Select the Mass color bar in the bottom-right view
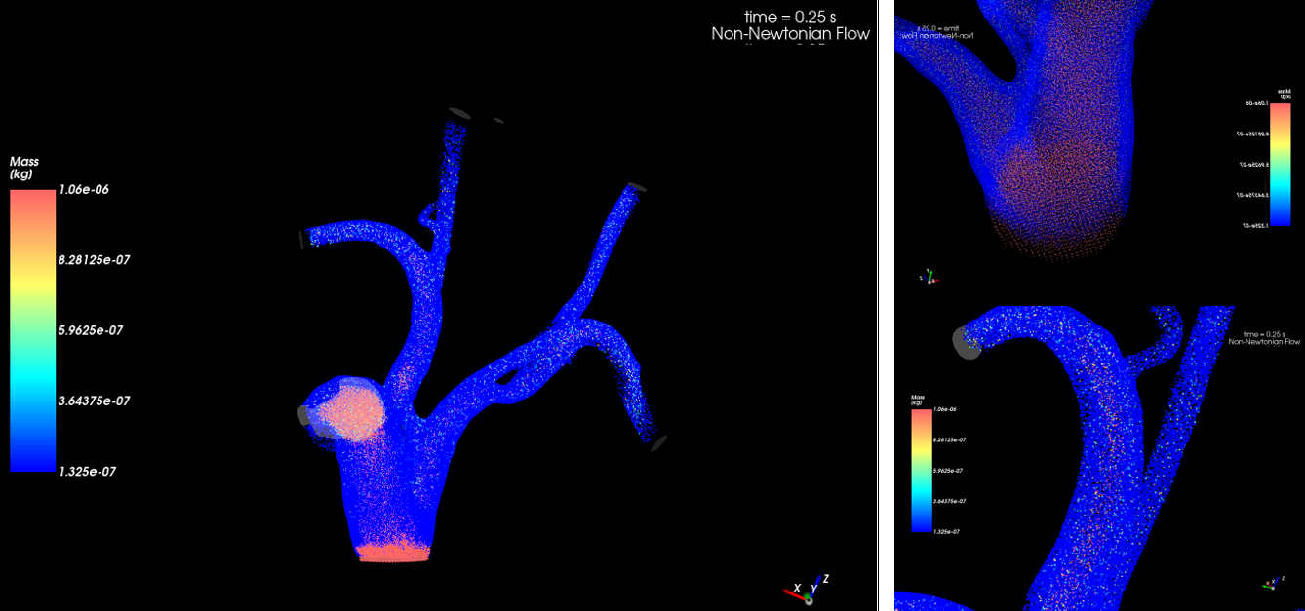Image resolution: width=1305 pixels, height=611 pixels. pyautogui.click(x=922, y=471)
